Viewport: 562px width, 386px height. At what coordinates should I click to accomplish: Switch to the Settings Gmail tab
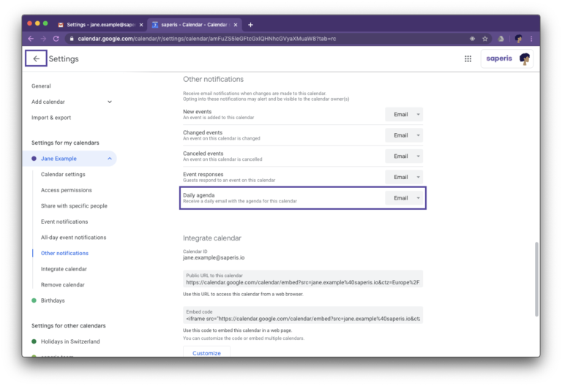pos(100,25)
